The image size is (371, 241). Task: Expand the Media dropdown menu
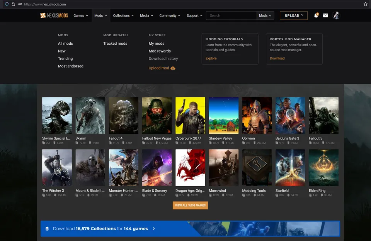pyautogui.click(x=146, y=15)
